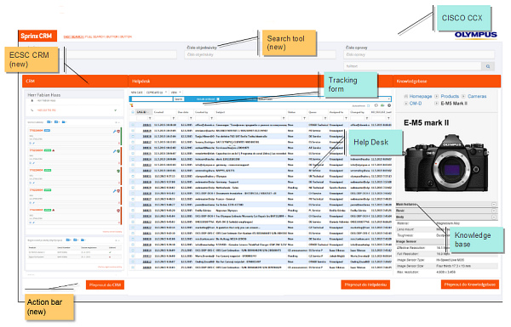511x327 pixels.
Task: Click the person icon under Herr Fabian Haas
Action: pyautogui.click(x=32, y=101)
